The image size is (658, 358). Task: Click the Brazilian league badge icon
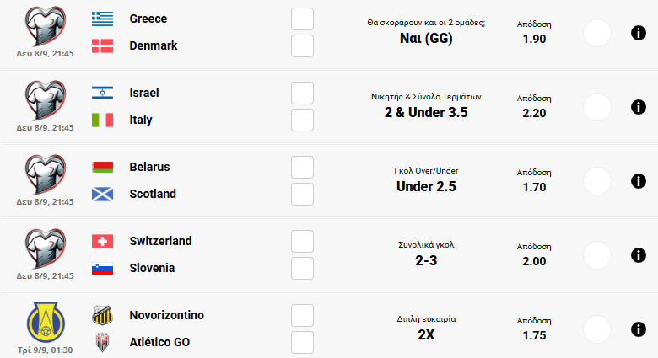(45, 322)
